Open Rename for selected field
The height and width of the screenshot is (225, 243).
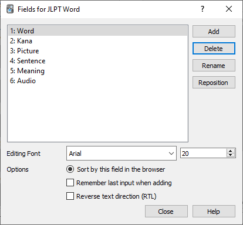(x=214, y=66)
